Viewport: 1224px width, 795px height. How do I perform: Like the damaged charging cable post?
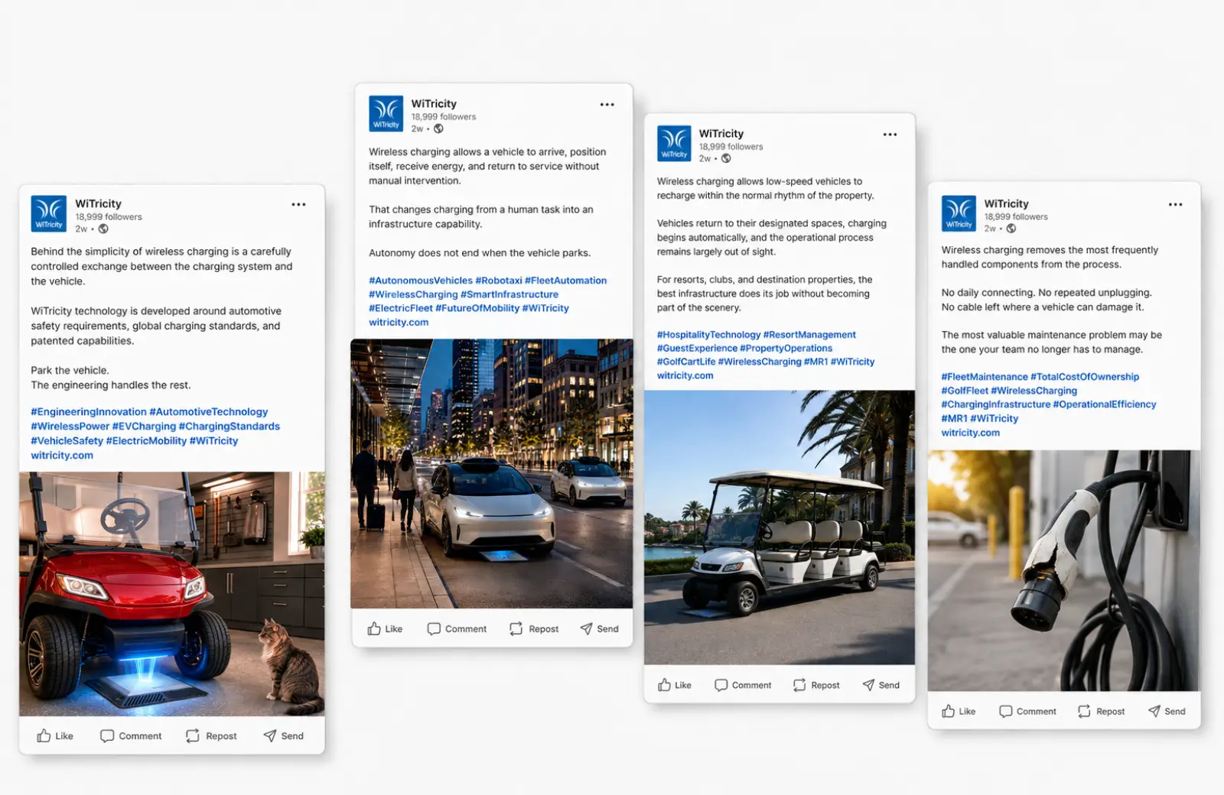pos(959,711)
